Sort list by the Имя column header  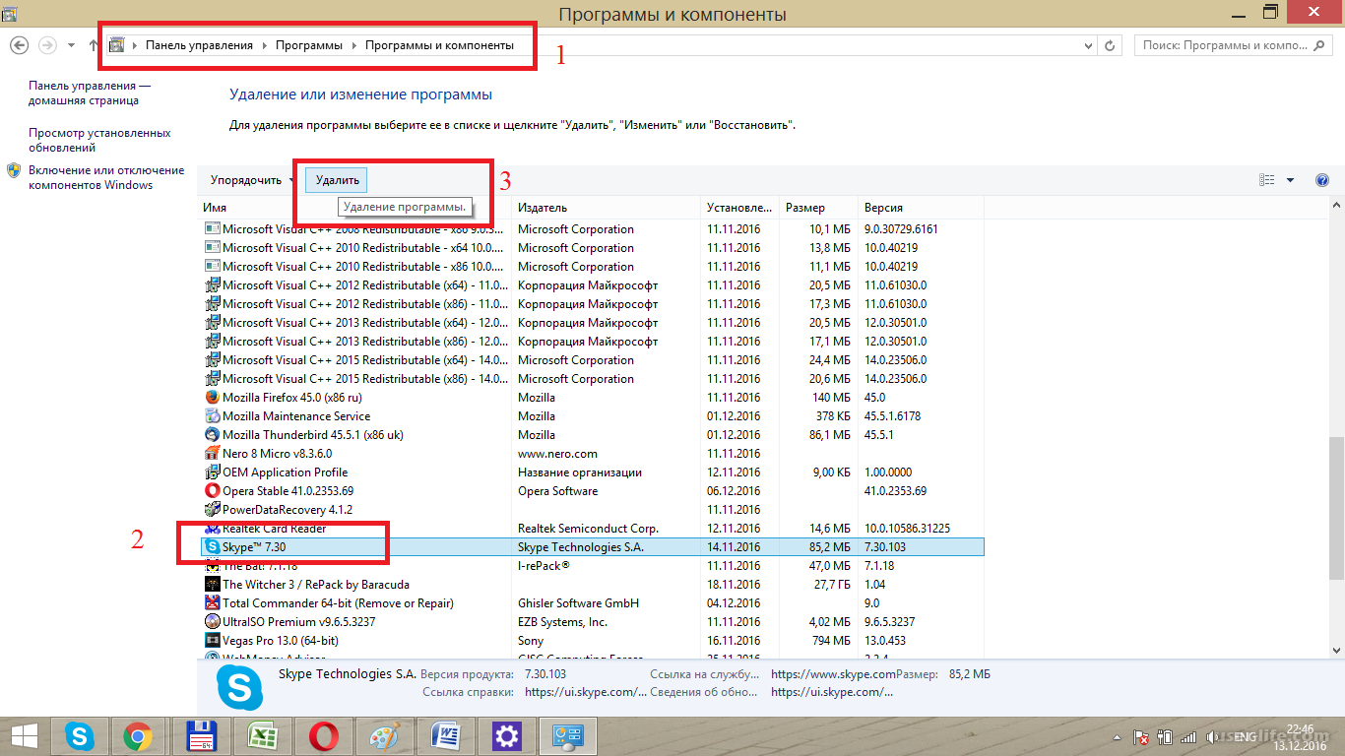pyautogui.click(x=355, y=208)
